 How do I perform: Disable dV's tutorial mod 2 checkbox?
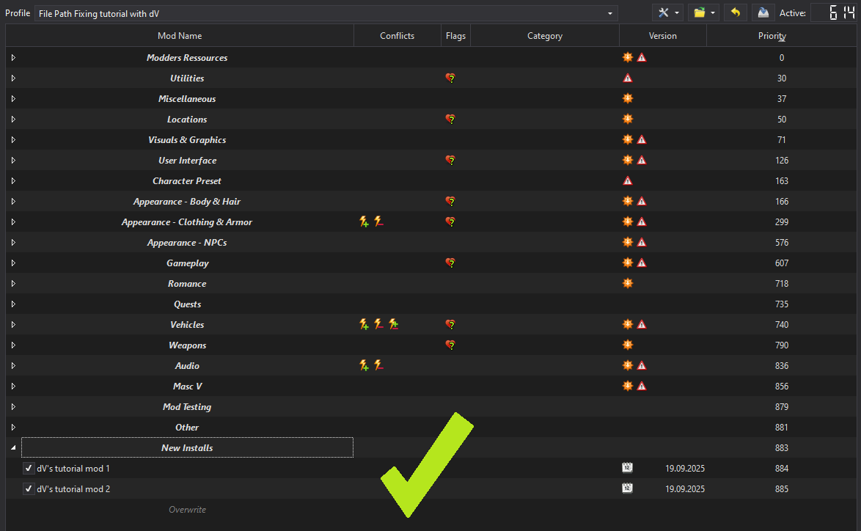(x=29, y=489)
